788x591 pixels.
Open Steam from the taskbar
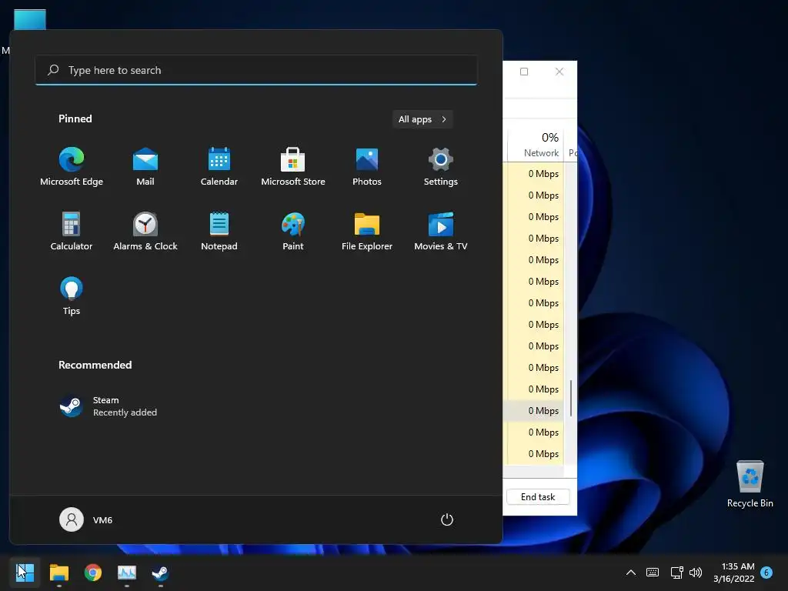pyautogui.click(x=160, y=573)
